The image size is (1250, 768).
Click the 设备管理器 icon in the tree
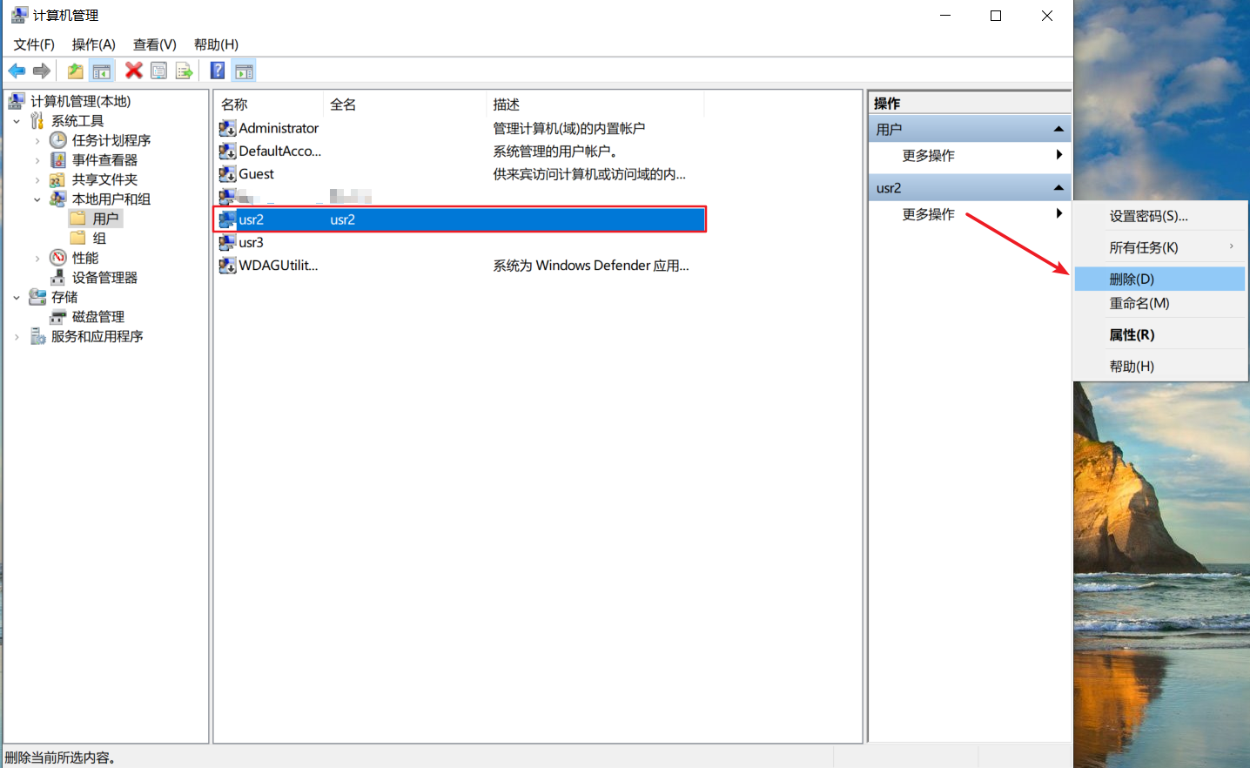58,278
